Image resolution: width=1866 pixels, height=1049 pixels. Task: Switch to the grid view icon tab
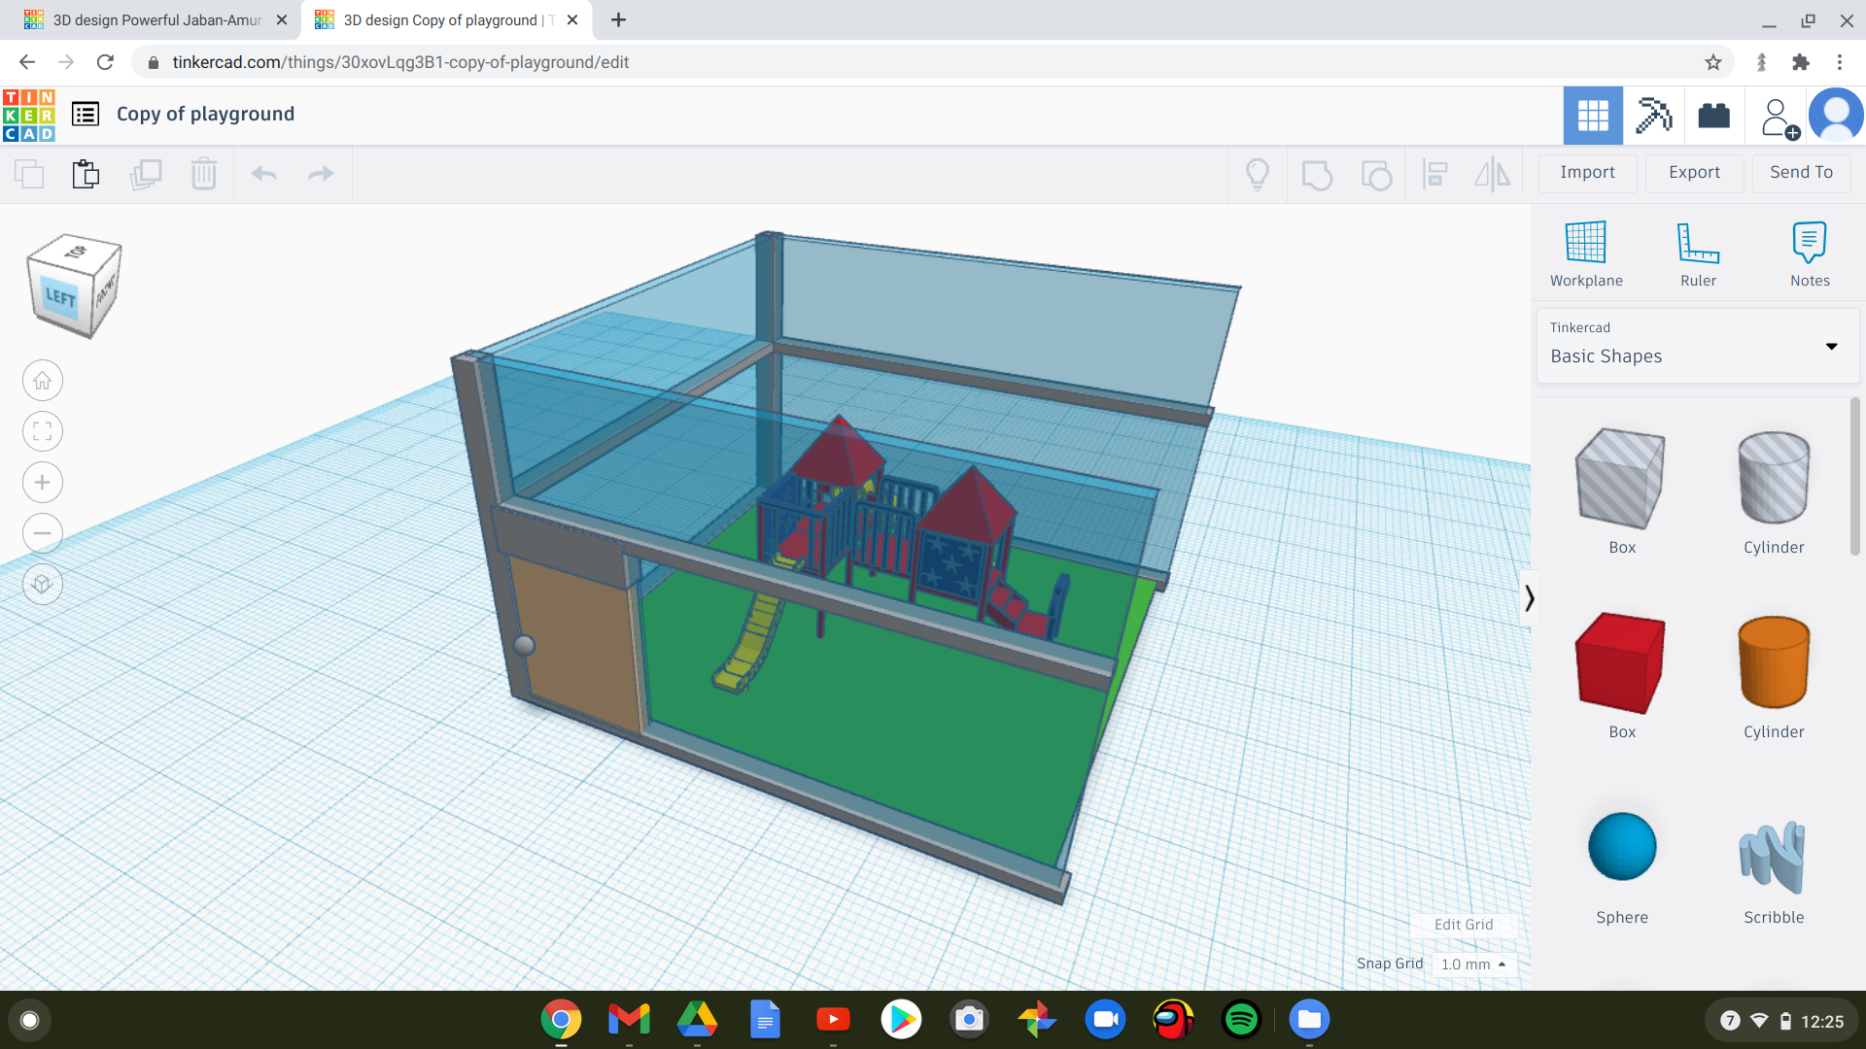click(x=1592, y=114)
